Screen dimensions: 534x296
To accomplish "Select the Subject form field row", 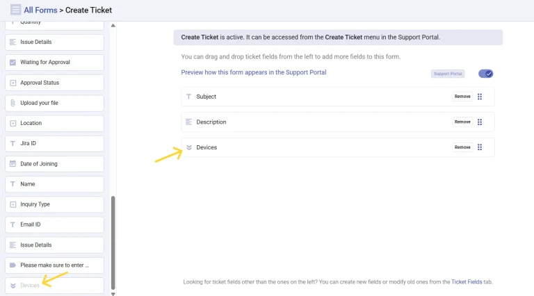I will tap(338, 97).
